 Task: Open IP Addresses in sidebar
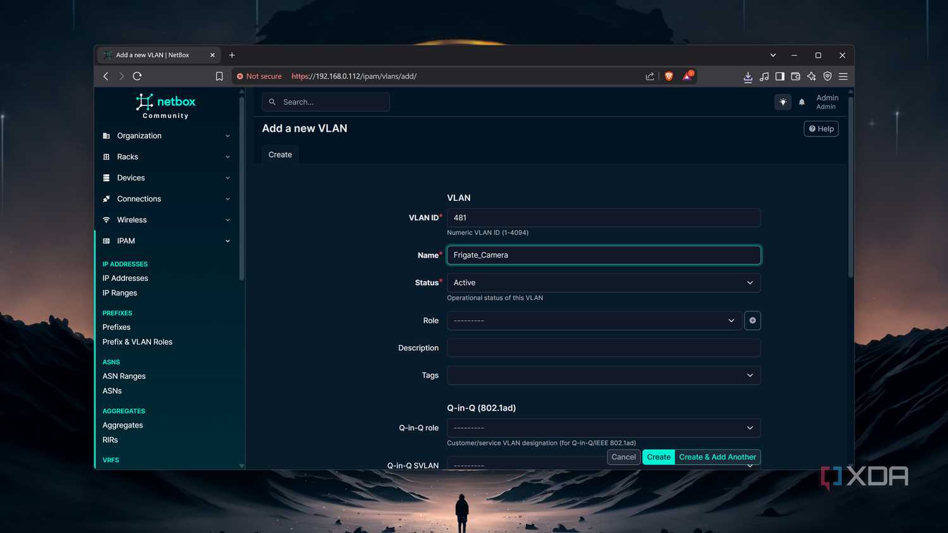(125, 278)
